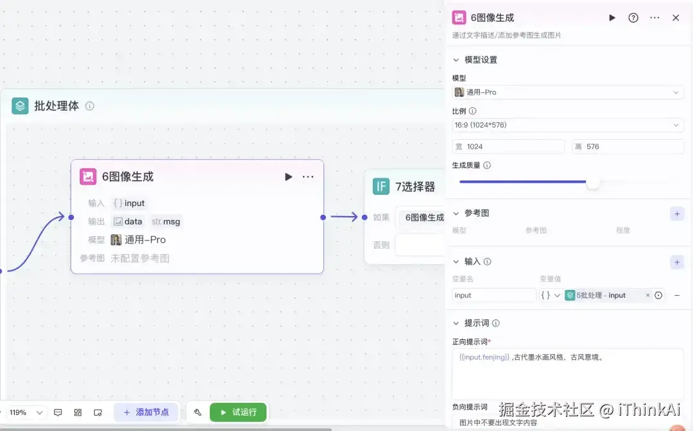Click the pink image generation icon in panel header
The height and width of the screenshot is (431, 693).
[459, 18]
